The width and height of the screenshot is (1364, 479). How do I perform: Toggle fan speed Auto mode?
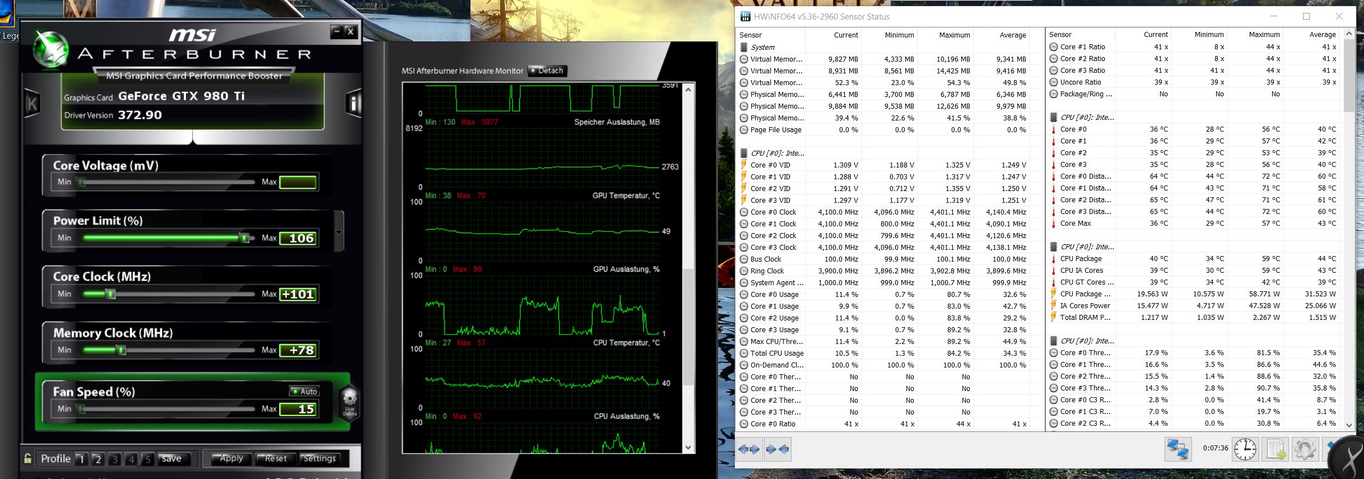pos(304,391)
